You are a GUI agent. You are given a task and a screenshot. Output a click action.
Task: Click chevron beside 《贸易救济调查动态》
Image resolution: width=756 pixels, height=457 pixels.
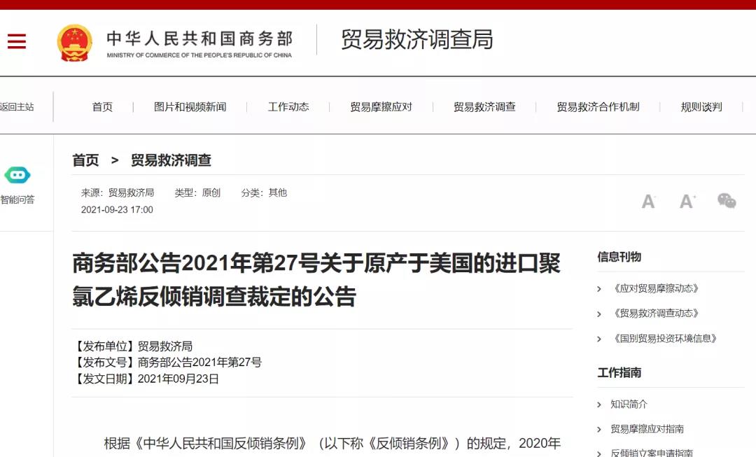[x=598, y=314]
